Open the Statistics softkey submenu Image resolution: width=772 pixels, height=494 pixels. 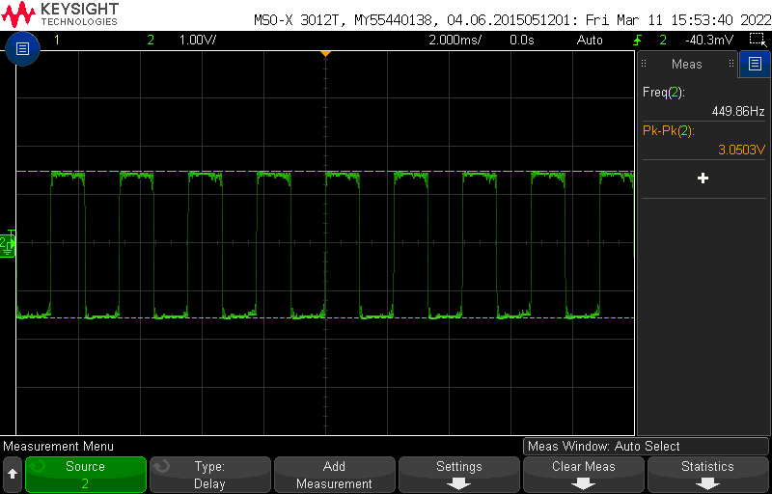point(707,474)
